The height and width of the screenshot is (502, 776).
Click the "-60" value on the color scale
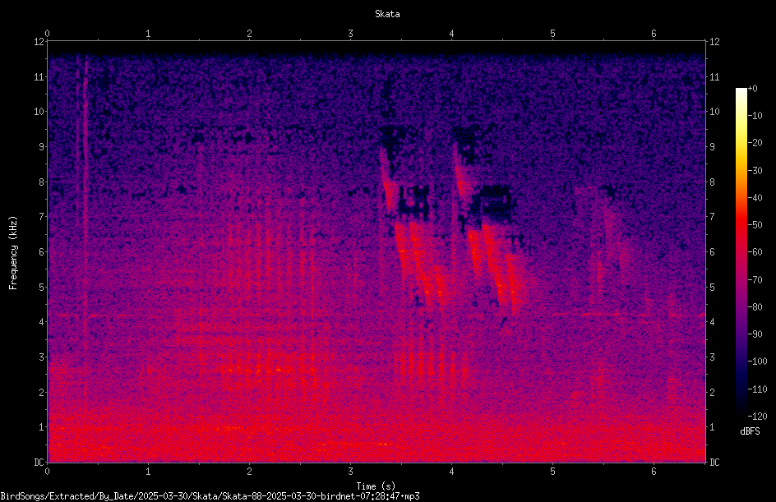tap(755, 252)
